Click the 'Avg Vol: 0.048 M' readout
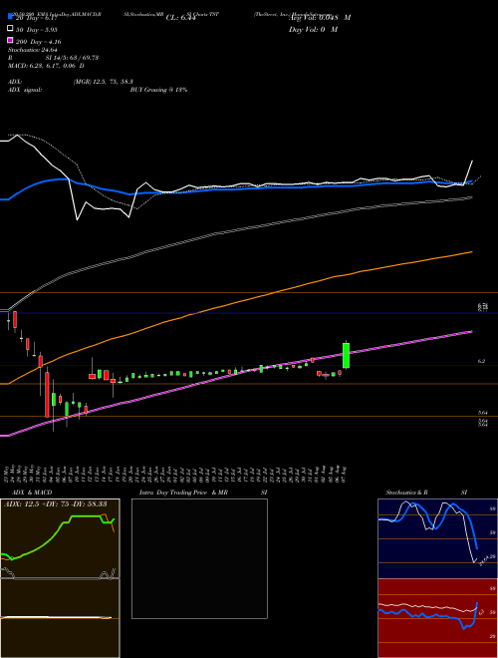498x658 pixels. coord(320,18)
